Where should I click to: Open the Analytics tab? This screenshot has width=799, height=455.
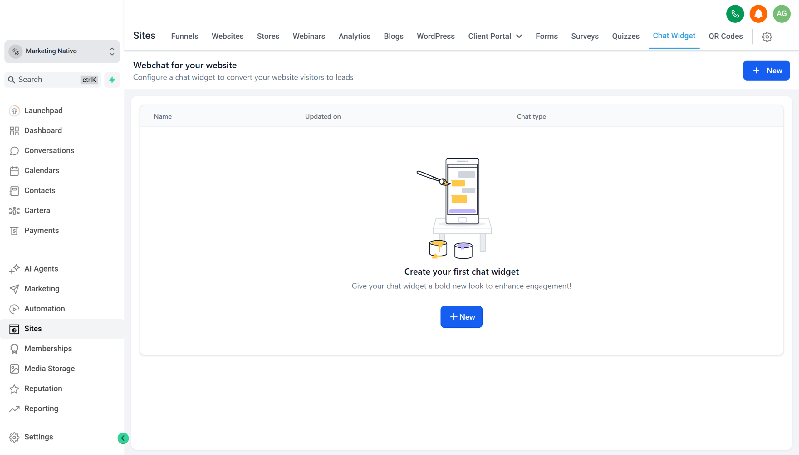point(354,36)
